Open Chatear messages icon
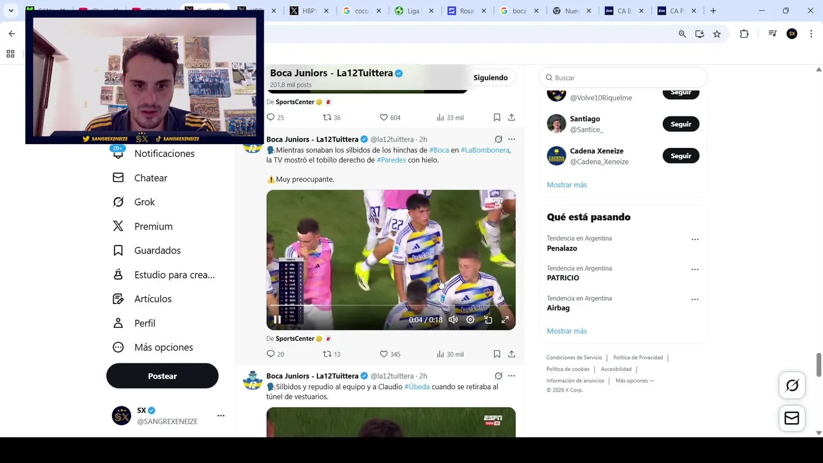 [x=118, y=177]
